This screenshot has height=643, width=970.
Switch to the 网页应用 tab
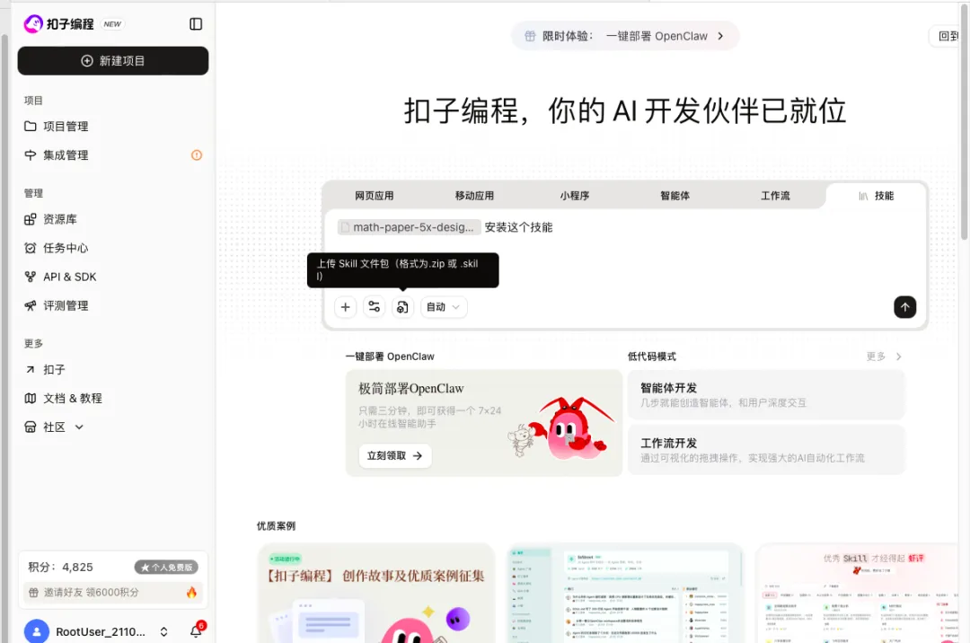(x=375, y=196)
